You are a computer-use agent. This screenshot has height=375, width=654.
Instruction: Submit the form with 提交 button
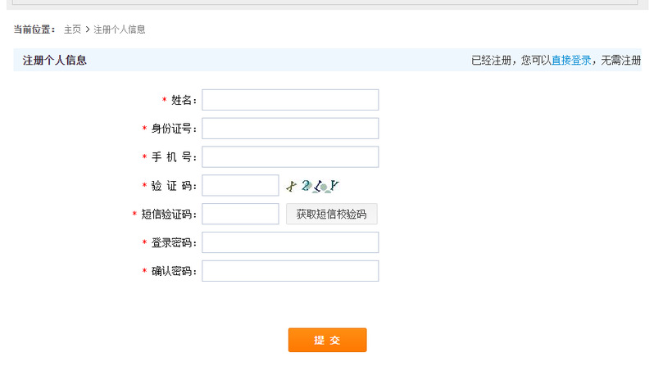pyautogui.click(x=327, y=341)
